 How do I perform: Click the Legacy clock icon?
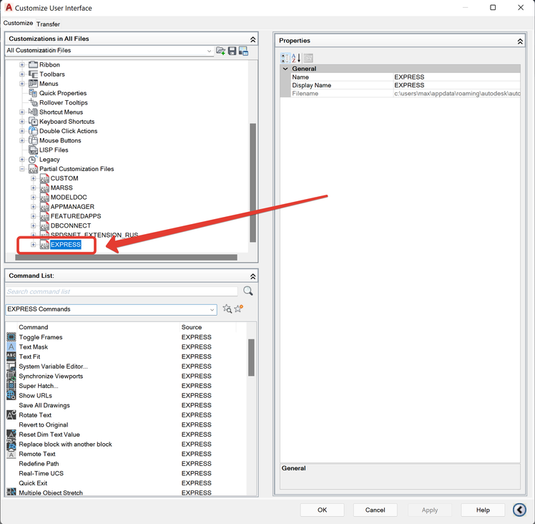pos(33,159)
